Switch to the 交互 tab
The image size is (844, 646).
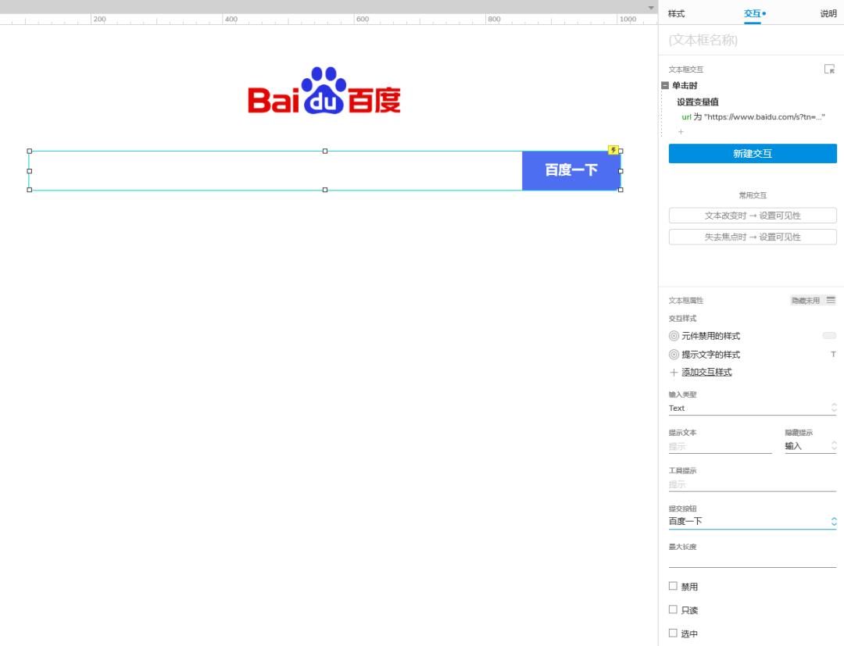click(x=753, y=13)
